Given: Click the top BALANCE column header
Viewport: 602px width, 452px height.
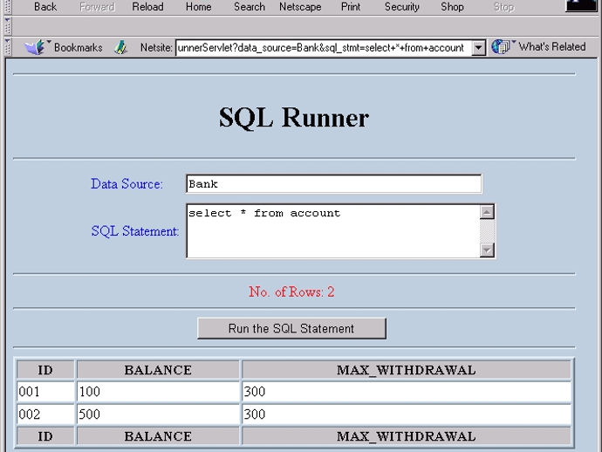Looking at the screenshot, I should pyautogui.click(x=158, y=370).
